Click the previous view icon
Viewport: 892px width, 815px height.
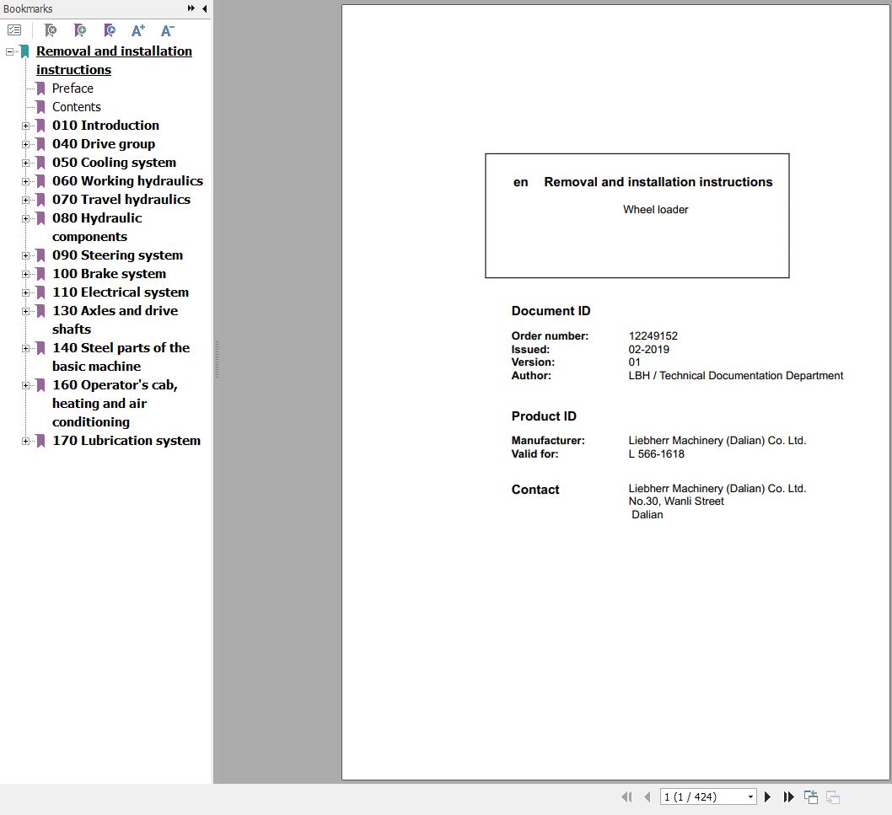tap(811, 796)
